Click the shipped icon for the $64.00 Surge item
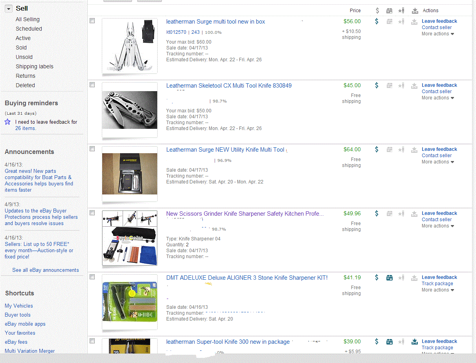Viewport: 476px width, 363px height. [389, 149]
